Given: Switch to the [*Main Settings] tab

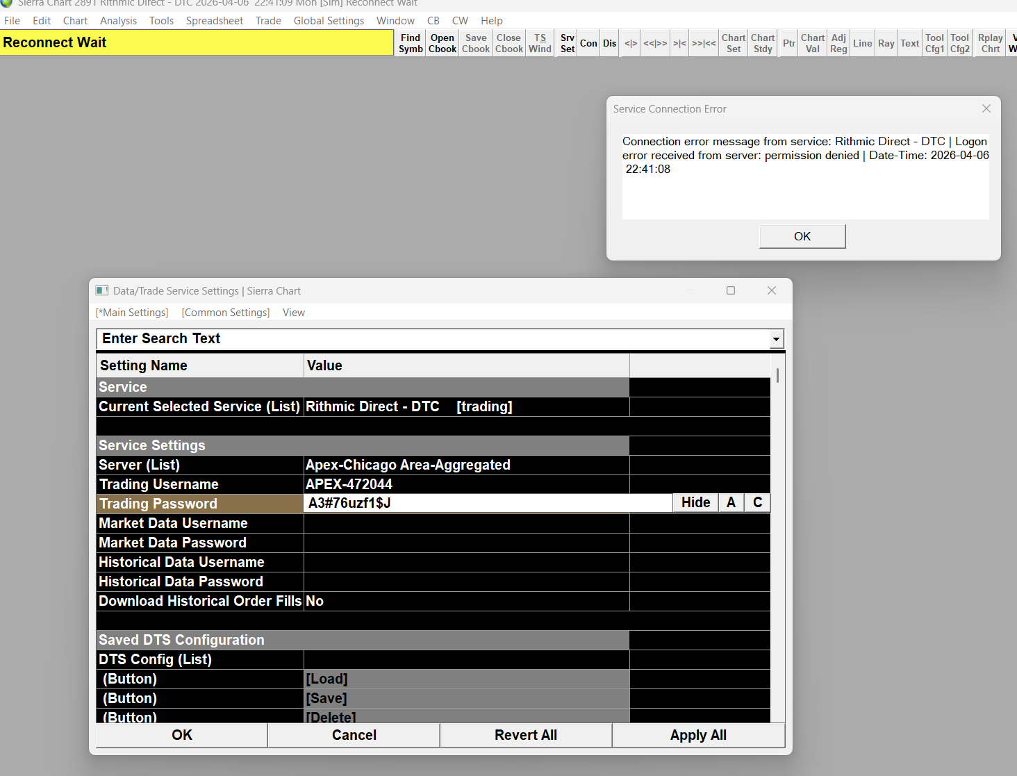Looking at the screenshot, I should click(x=132, y=313).
